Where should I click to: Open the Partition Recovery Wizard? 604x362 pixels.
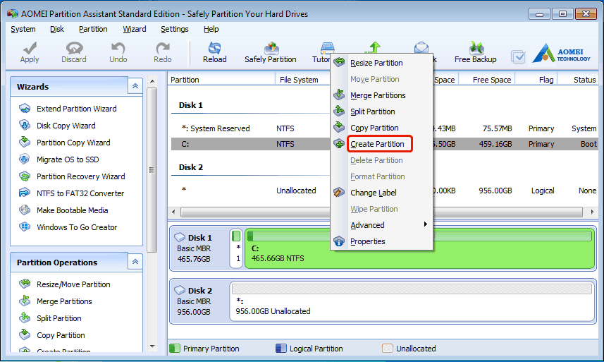click(80, 176)
